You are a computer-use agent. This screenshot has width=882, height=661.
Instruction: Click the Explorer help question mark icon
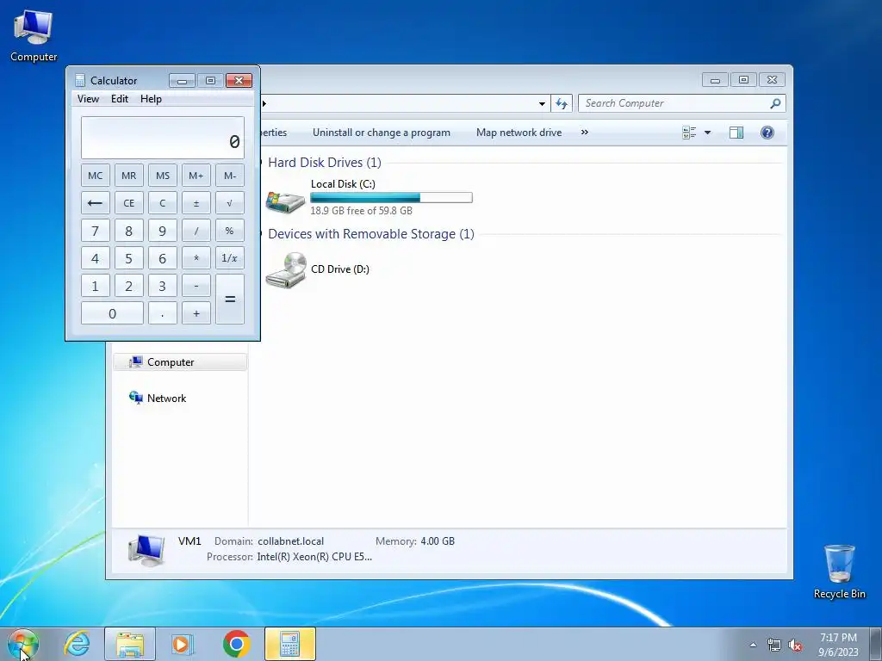pyautogui.click(x=767, y=133)
